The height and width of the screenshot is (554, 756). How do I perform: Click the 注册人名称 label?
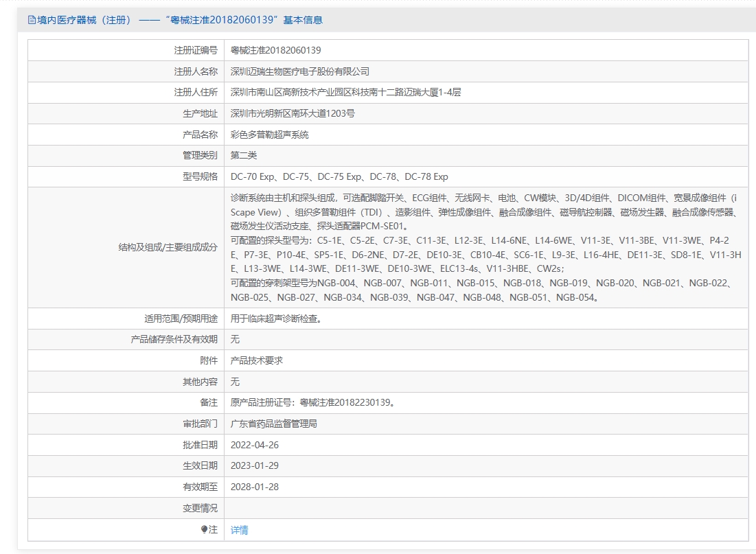click(x=196, y=71)
